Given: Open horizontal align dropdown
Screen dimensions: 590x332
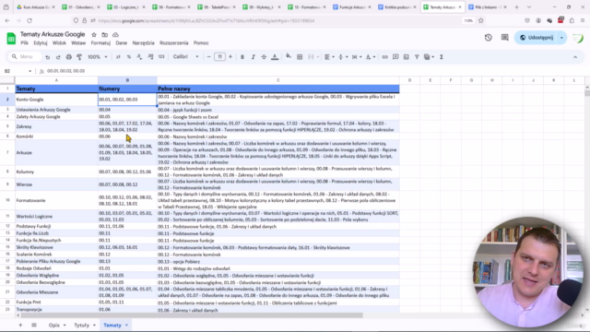Looking at the screenshot, I should tap(329, 57).
